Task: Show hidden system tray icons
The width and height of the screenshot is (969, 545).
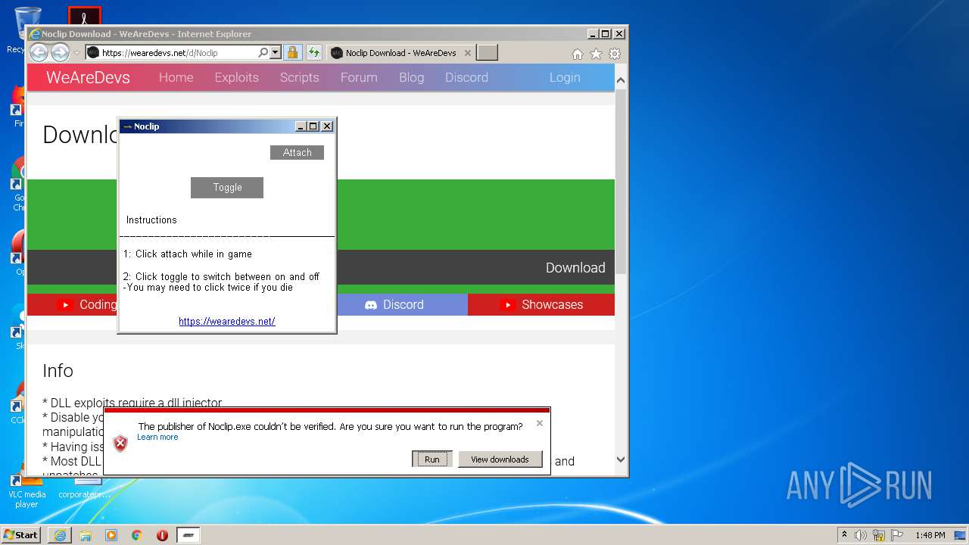Action: pyautogui.click(x=844, y=535)
